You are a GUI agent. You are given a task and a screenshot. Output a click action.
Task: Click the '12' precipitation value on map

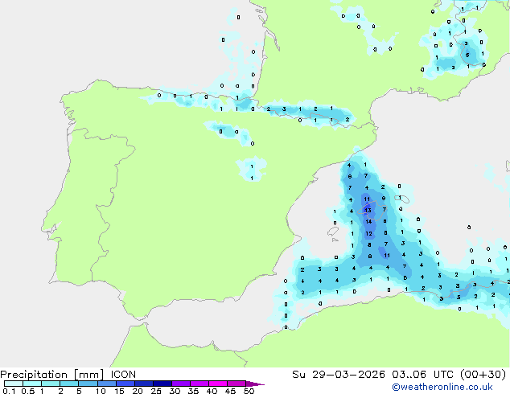tap(368, 234)
